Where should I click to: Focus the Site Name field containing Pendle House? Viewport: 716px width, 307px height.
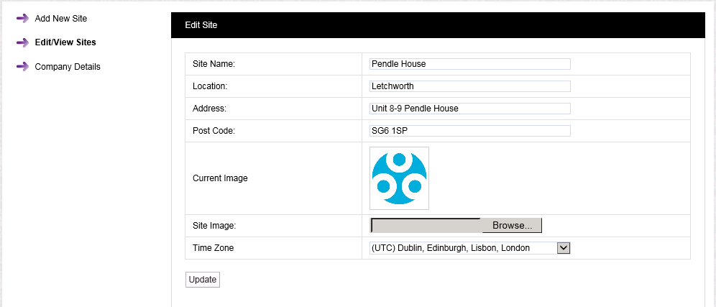(x=469, y=64)
